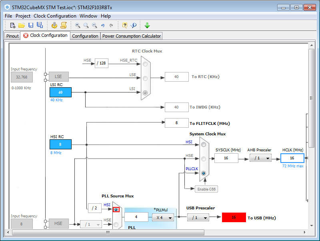This screenshot has height=241, width=320.
Task: Open a project using the folder icon
Action: click(x=22, y=25)
